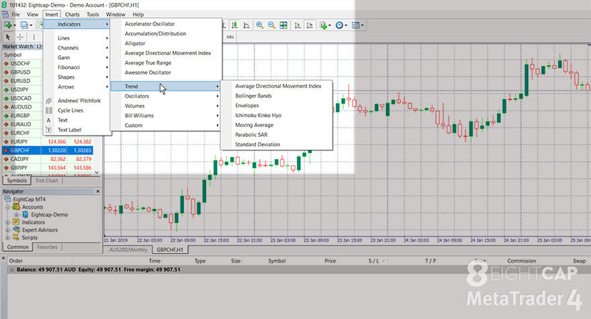This screenshot has width=591, height=319.
Task: Select the GBPCHF row in Market Watch
Action: pos(48,150)
